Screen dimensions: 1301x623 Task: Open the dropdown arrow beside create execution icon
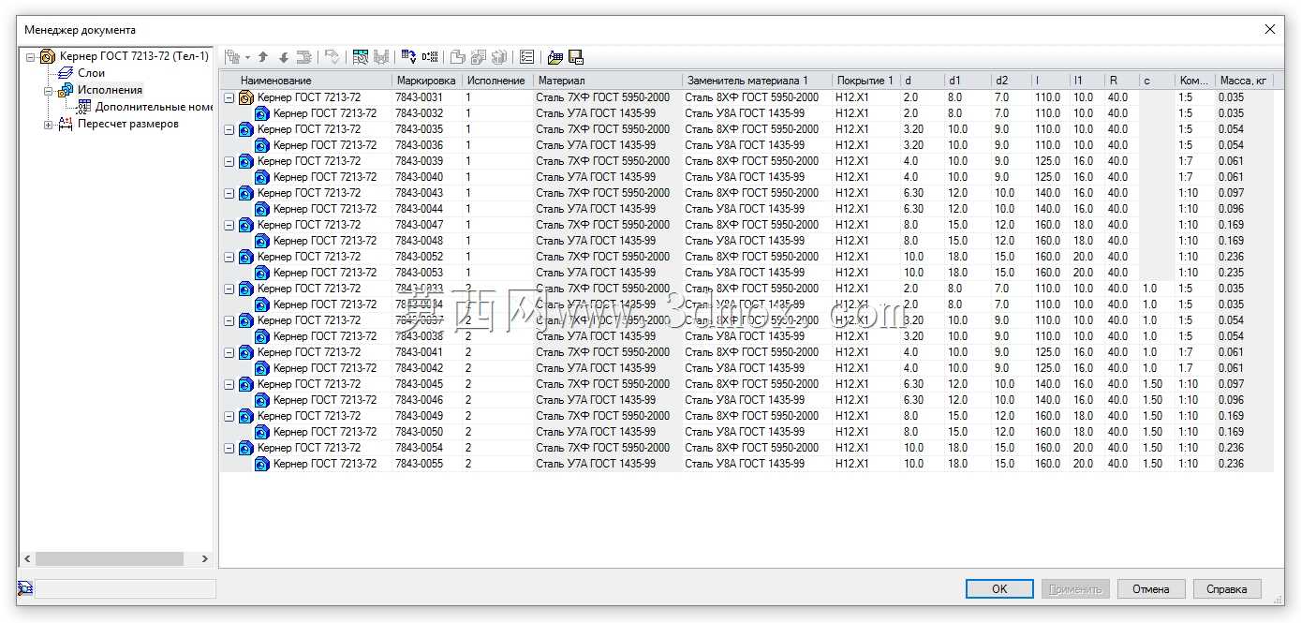tap(247, 57)
